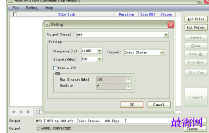This screenshot has height=133, width=209.
Task: Open the Quality dropdown arrow
Action: pos(128,87)
